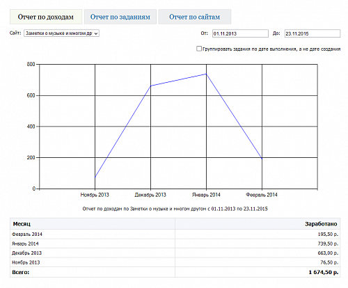348x288 pixels.
Task: Click the chart point for Ноябрь 2013
Action: pyautogui.click(x=95, y=177)
